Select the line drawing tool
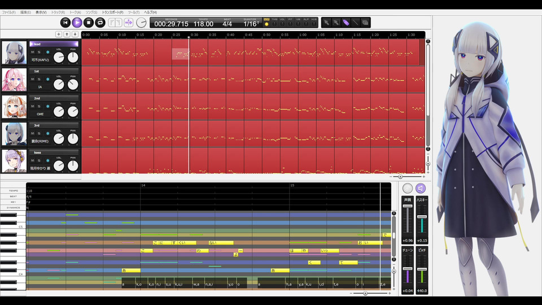 point(356,23)
